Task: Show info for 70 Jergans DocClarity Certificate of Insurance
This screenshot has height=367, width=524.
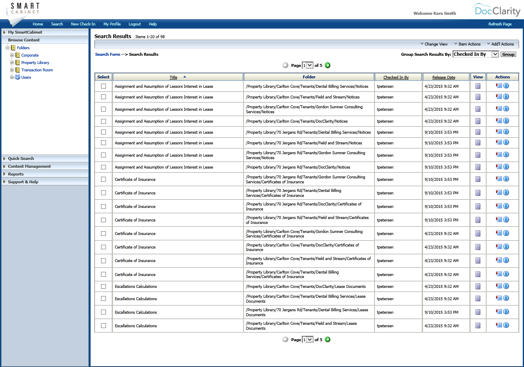Action: (x=506, y=206)
